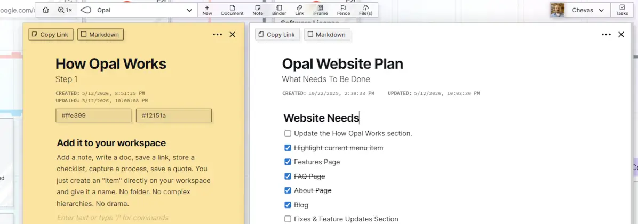Click the Update the How Opal Works text
638x224 pixels.
(x=353, y=133)
